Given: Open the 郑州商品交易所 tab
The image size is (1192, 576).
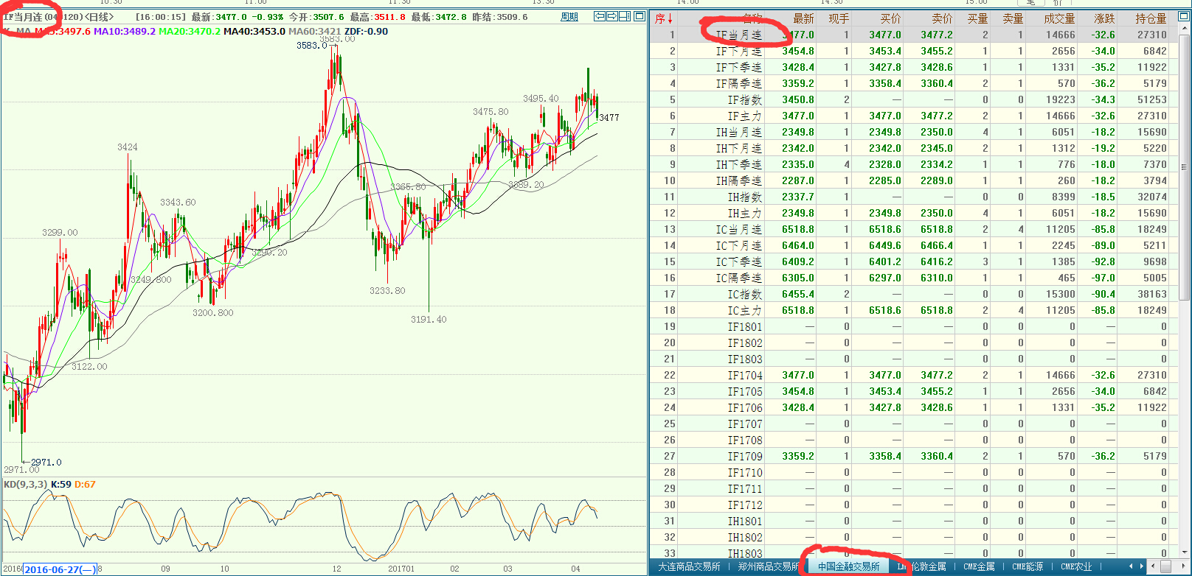Looking at the screenshot, I should point(768,566).
